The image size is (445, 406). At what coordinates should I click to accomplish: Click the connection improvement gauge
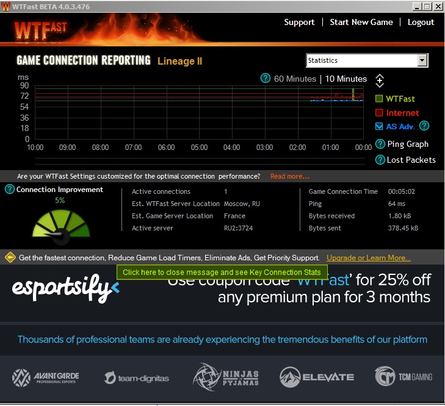pyautogui.click(x=61, y=227)
